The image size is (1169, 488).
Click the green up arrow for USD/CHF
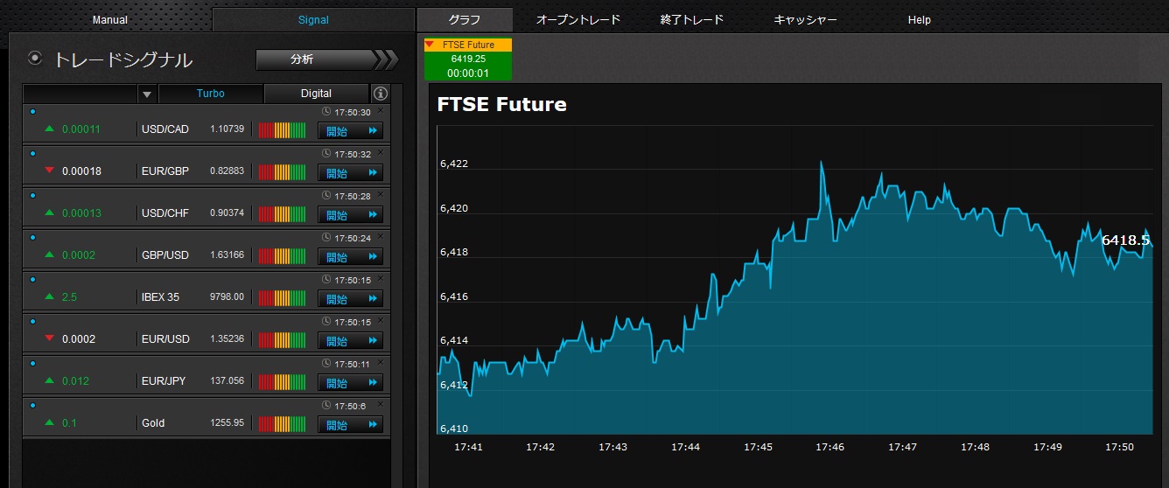[x=50, y=213]
